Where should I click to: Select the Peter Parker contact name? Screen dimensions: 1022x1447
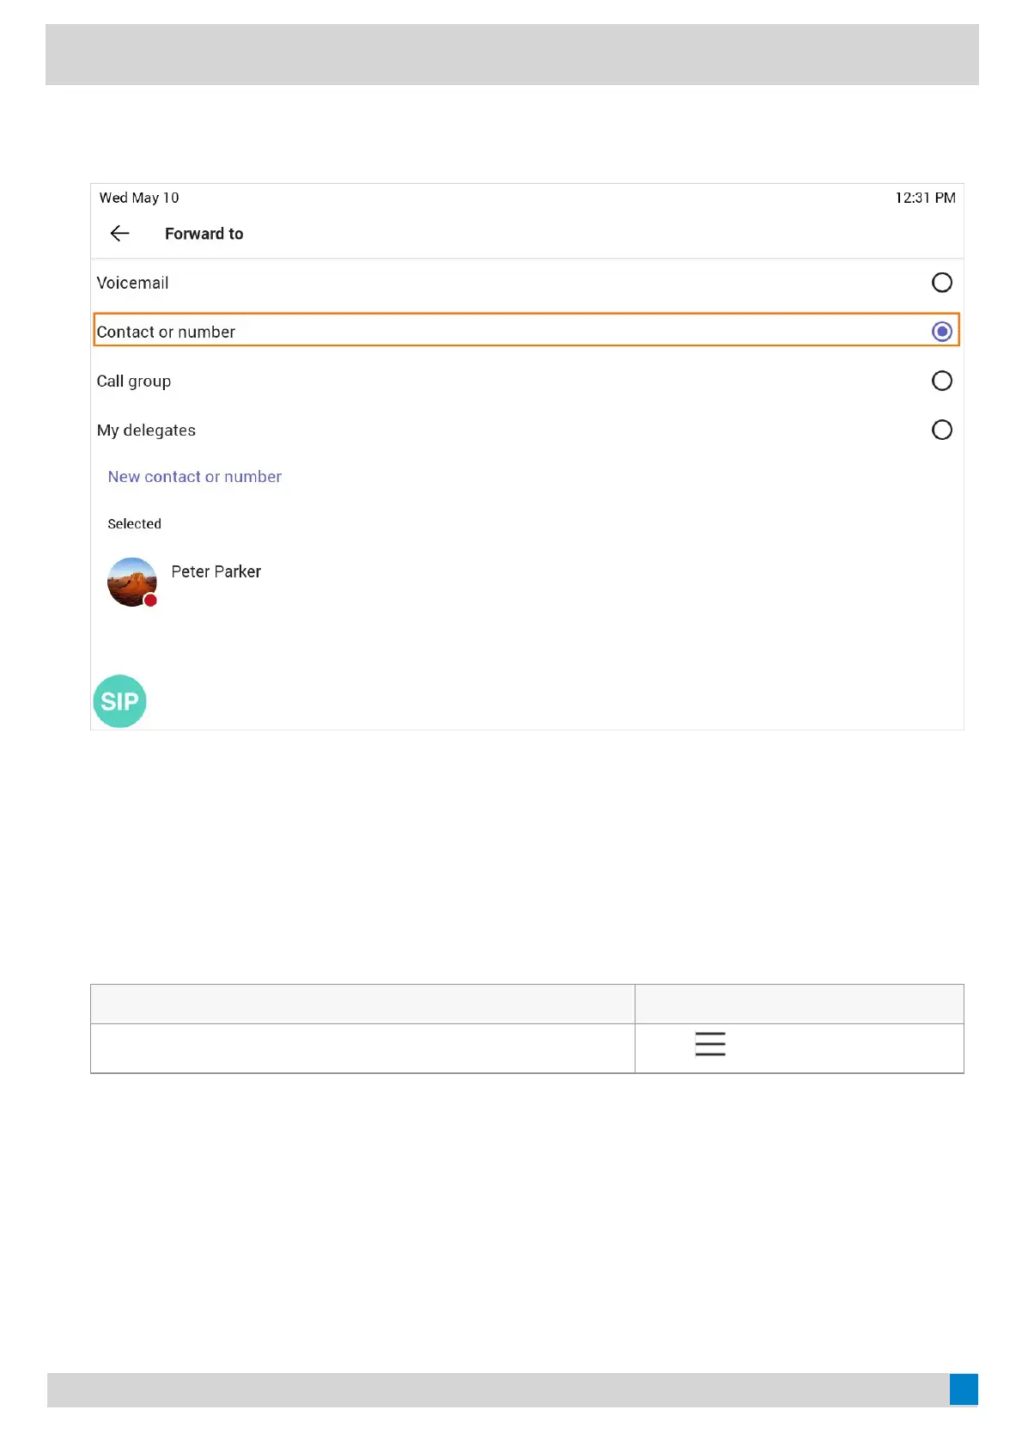[x=216, y=572]
